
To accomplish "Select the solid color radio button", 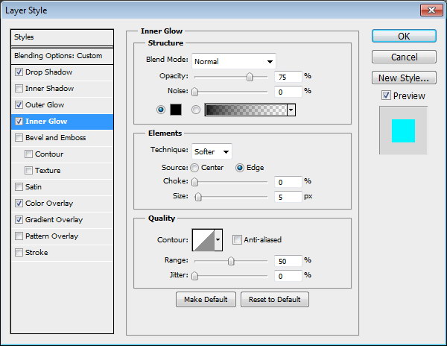I will tap(161, 110).
